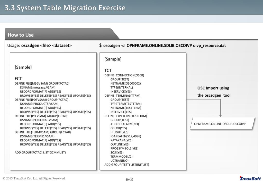This screenshot has height=182, width=263.
Task: Click OUTLINE(YES) line
Action: point(120,144)
